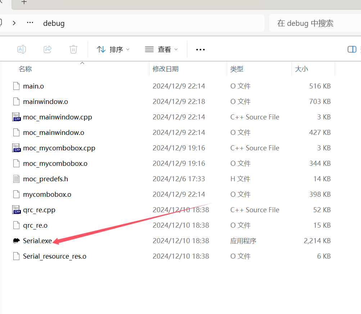Click the Share icon in toolbar
Image resolution: width=361 pixels, height=314 pixels.
coord(48,49)
